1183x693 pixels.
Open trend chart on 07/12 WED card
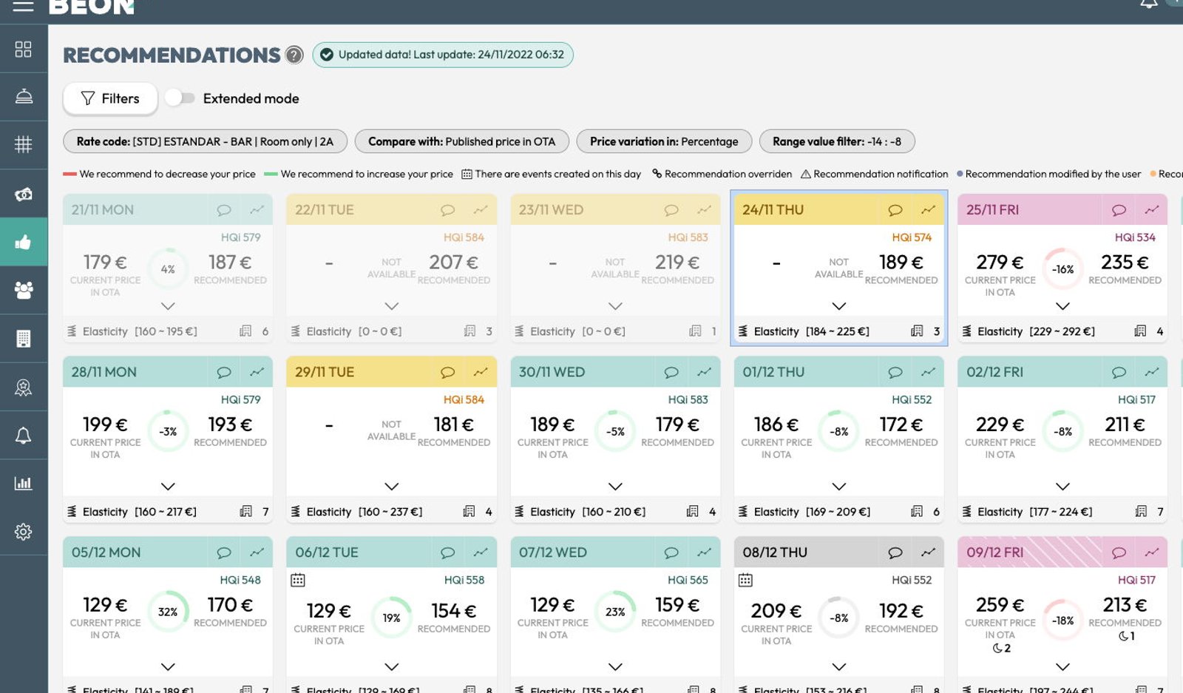(704, 552)
